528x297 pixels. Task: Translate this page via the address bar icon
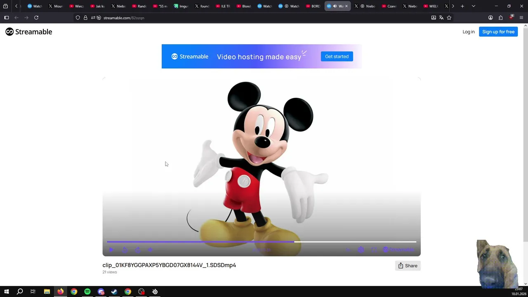click(x=441, y=18)
